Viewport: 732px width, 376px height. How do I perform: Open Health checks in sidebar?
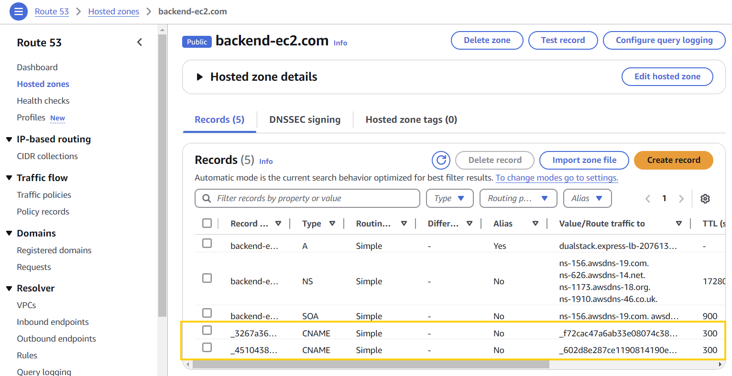(43, 101)
